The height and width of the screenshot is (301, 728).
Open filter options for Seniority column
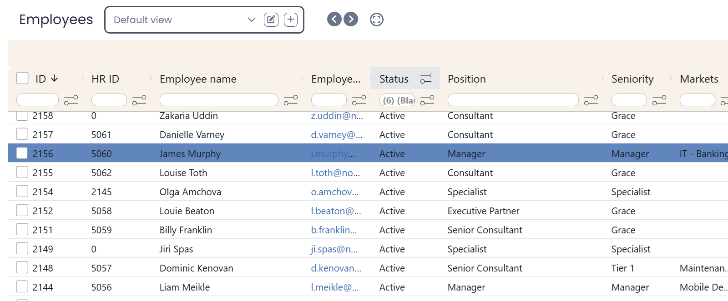659,100
